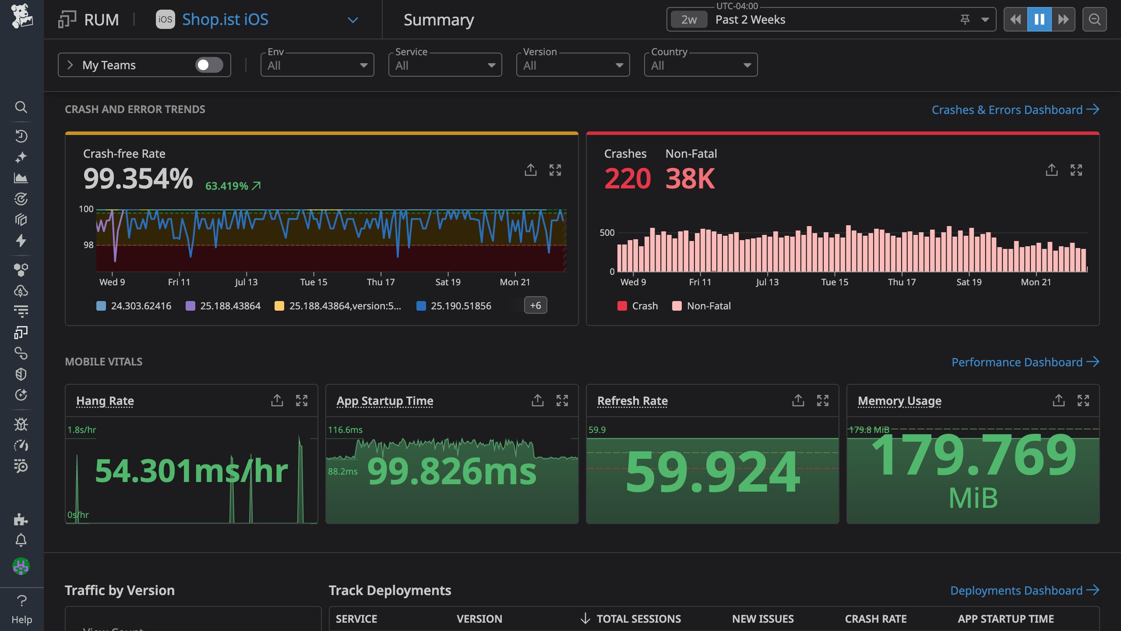Open notifications via the bell icon

point(21,540)
